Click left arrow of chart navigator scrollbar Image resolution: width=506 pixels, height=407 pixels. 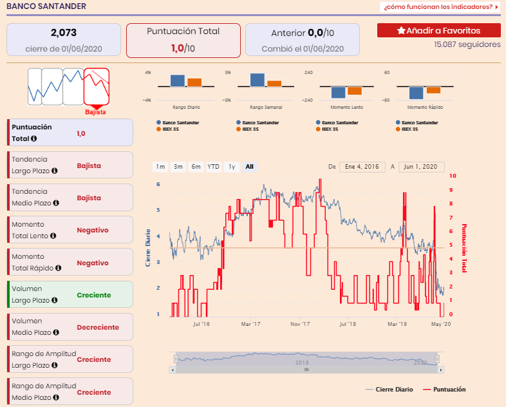tap(173, 370)
